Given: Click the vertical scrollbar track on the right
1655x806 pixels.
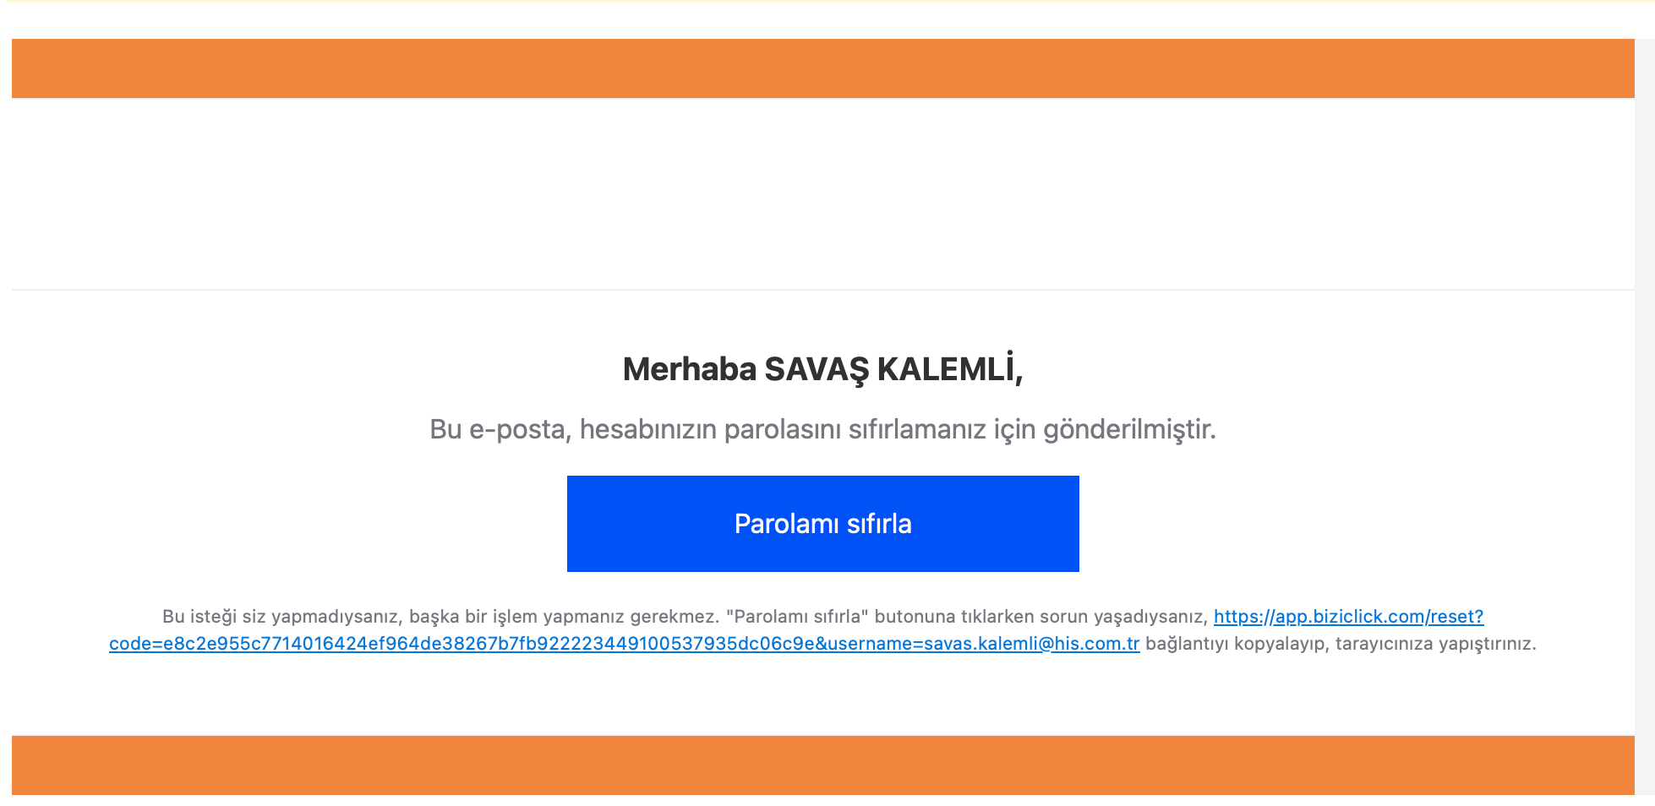Looking at the screenshot, I should point(1645,414).
